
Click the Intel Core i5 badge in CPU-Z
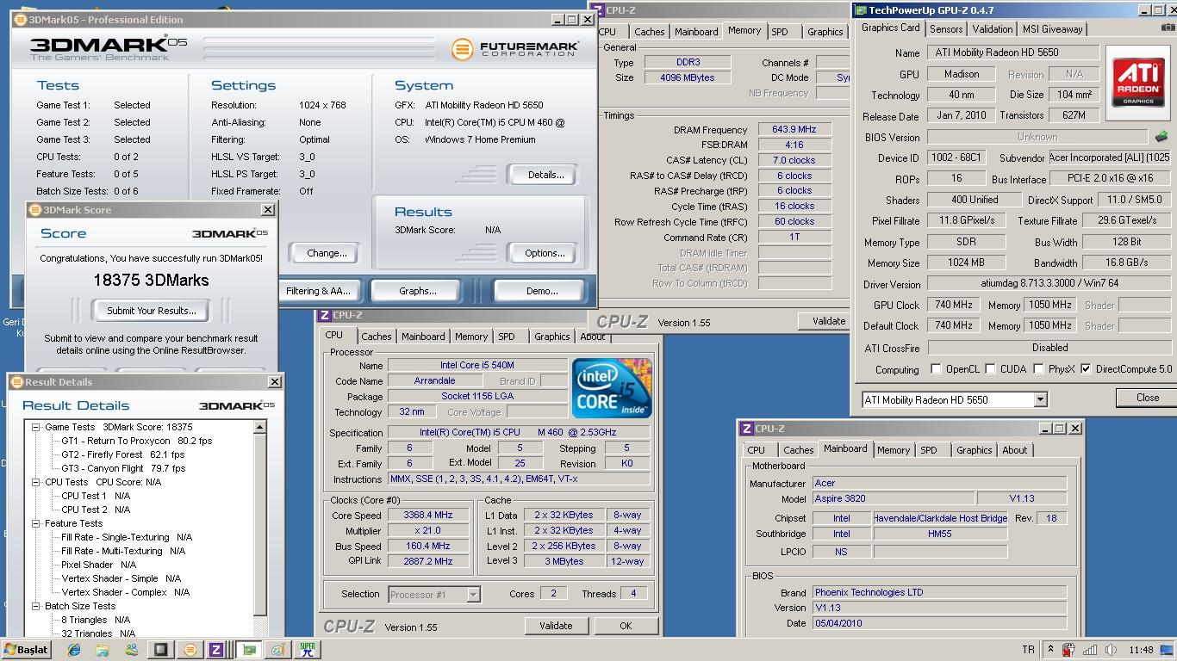[x=613, y=388]
